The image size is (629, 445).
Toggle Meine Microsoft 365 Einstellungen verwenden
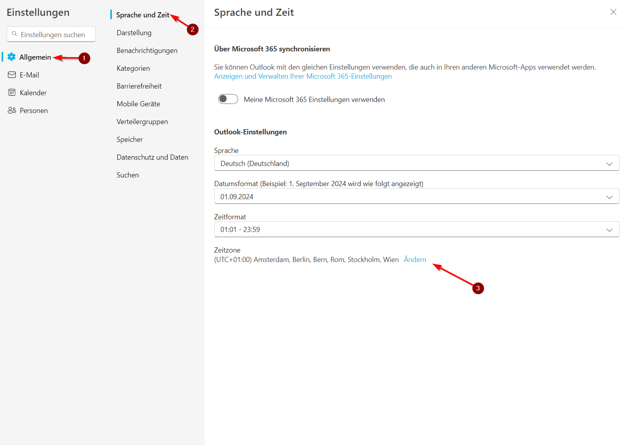[x=228, y=99]
